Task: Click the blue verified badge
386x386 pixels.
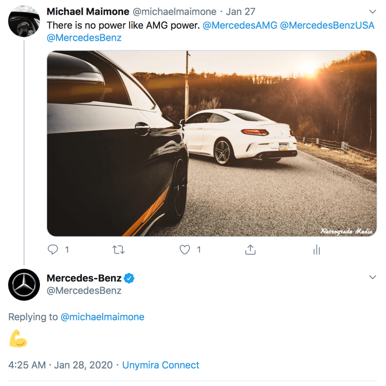Action: tap(130, 279)
